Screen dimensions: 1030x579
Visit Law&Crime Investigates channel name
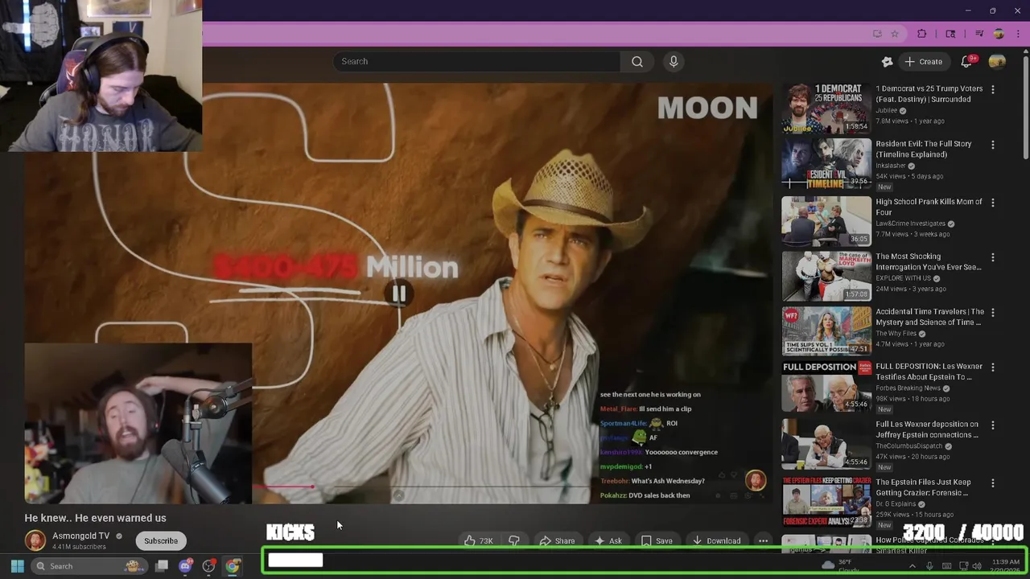click(910, 224)
